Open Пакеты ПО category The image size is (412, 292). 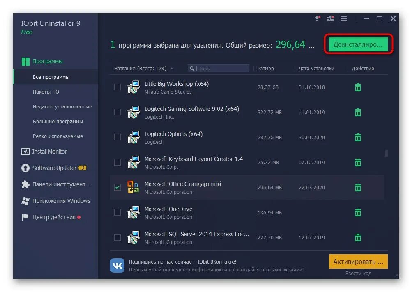coord(46,92)
